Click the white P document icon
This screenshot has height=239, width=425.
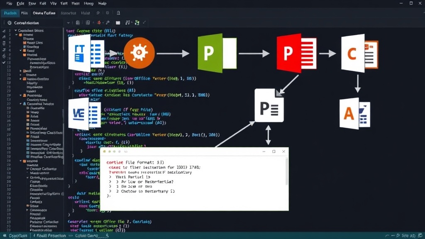pos(269,105)
